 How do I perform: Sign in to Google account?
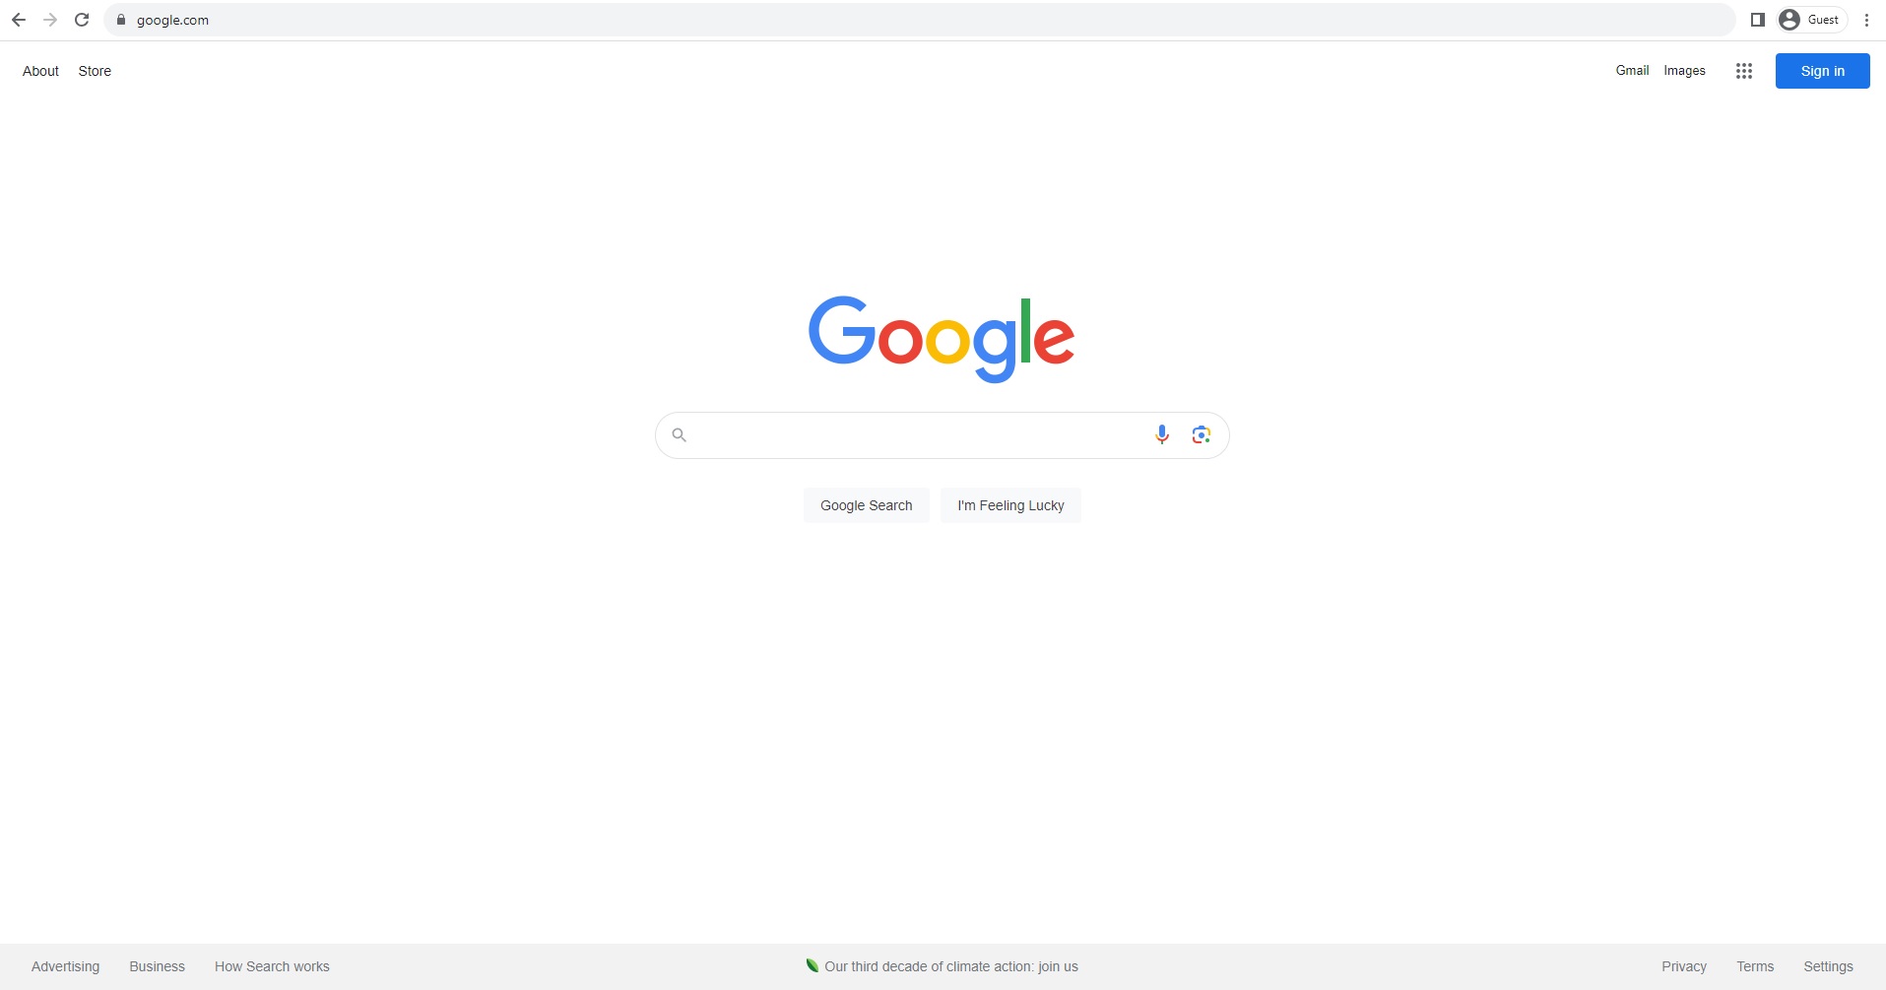(1822, 71)
